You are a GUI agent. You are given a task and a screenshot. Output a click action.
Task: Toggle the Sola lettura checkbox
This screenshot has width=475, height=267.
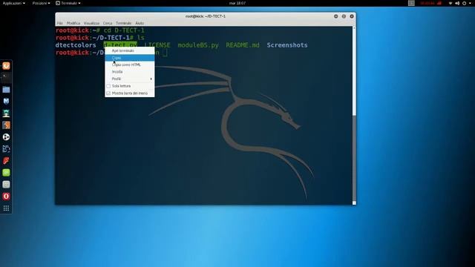108,86
